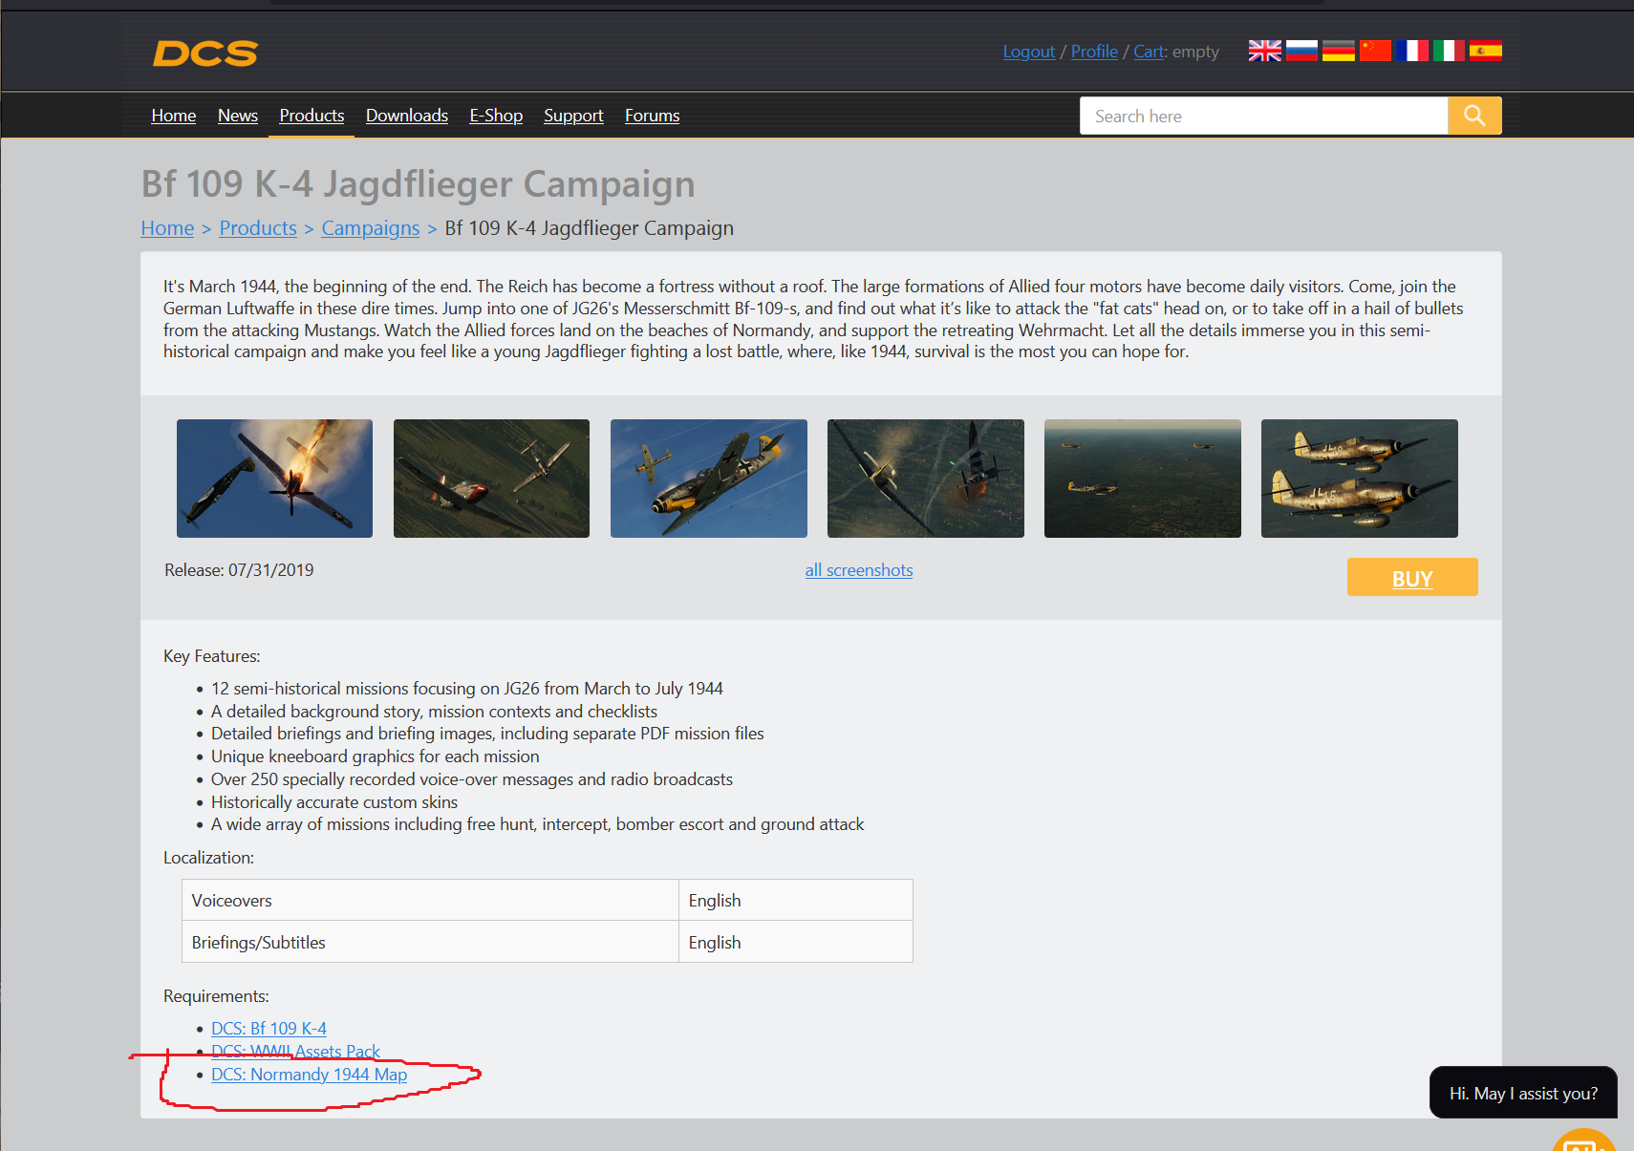Open the all screenshots link

click(x=859, y=570)
